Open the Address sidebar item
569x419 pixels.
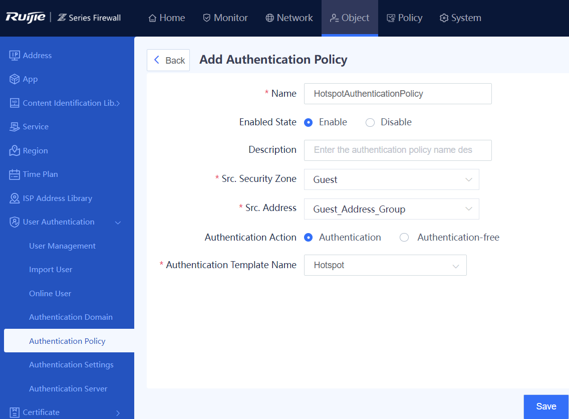pos(37,55)
